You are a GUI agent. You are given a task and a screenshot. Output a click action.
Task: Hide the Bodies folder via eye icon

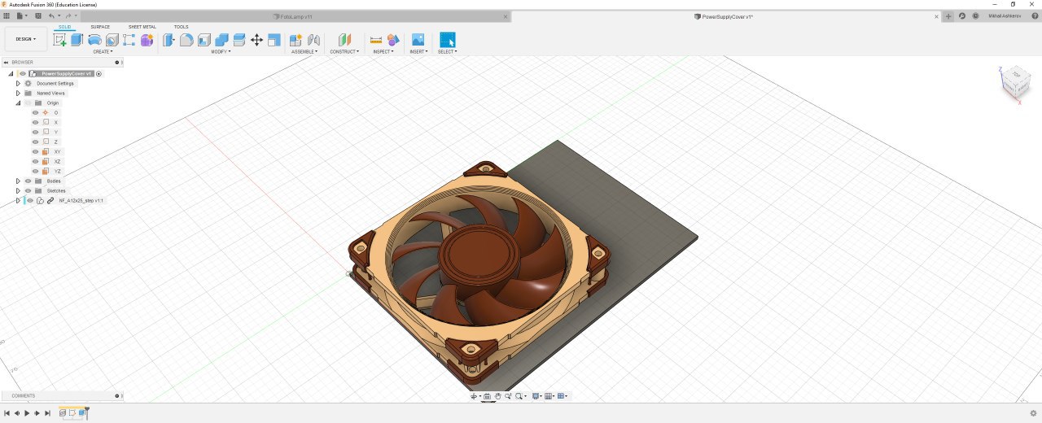tap(28, 181)
